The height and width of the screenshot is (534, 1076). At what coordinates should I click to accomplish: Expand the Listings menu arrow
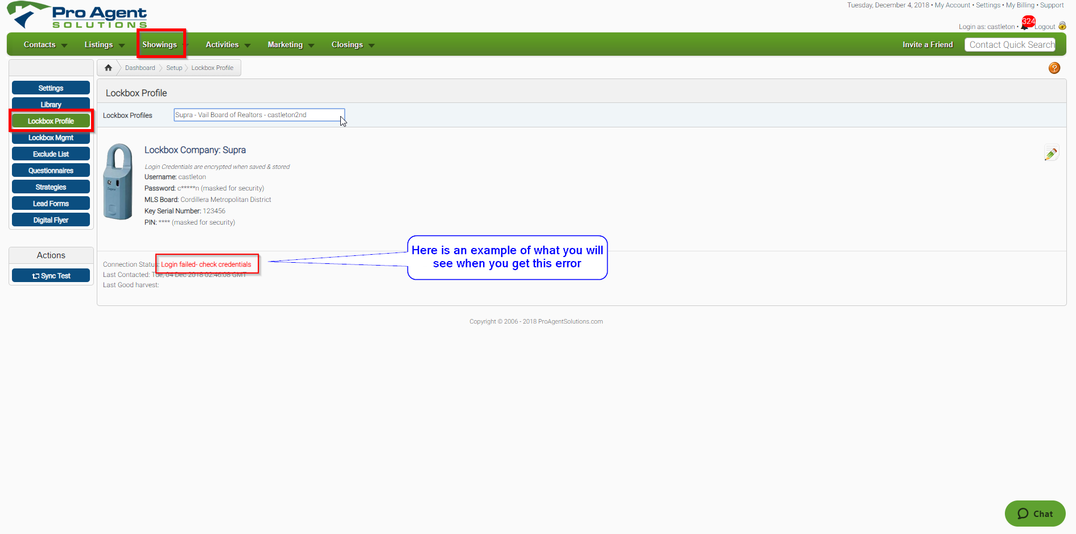[121, 45]
